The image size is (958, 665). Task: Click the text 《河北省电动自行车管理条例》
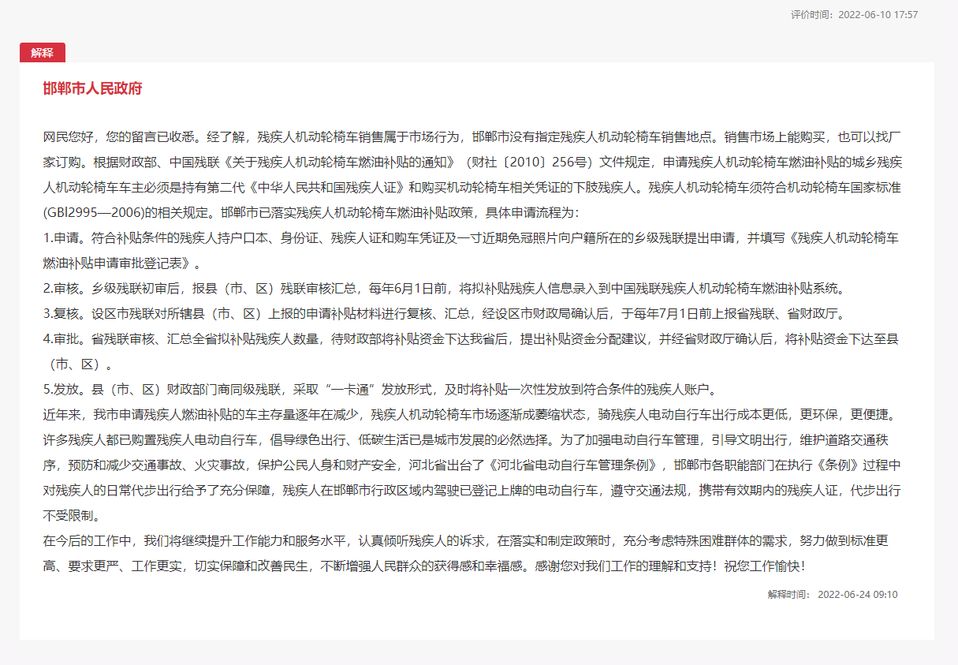coord(572,465)
